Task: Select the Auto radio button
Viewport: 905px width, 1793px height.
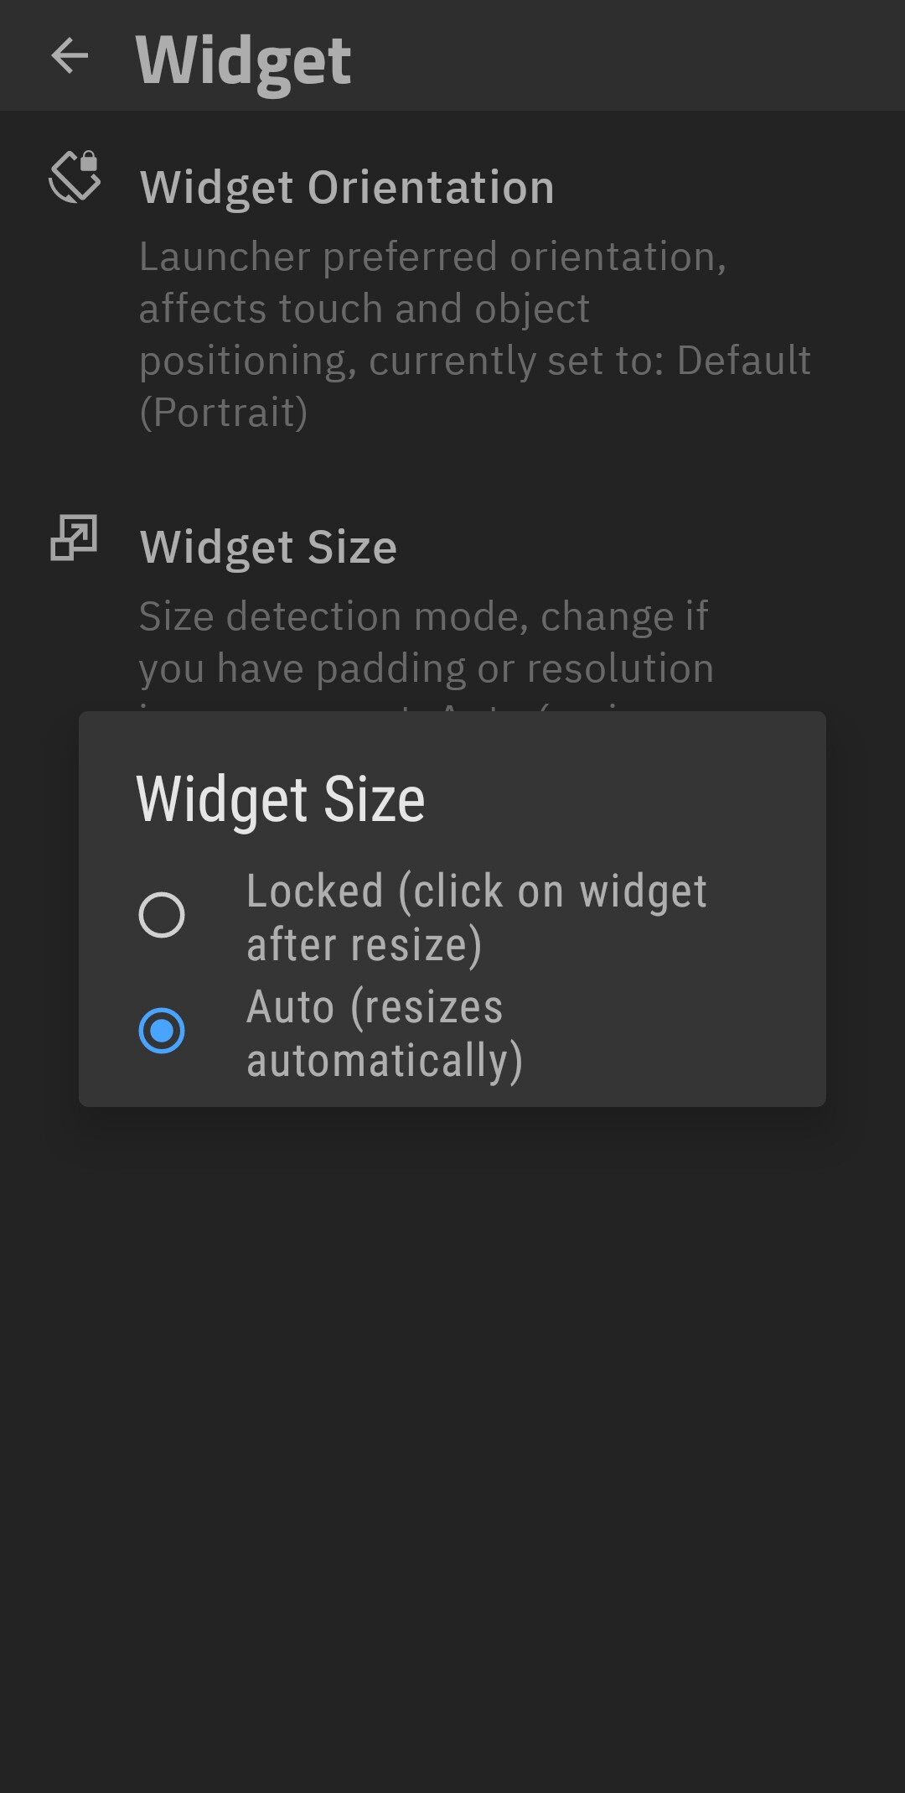Action: 162,1031
